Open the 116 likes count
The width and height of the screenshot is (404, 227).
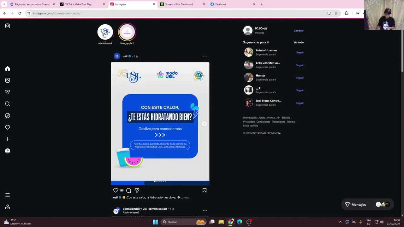tap(122, 190)
